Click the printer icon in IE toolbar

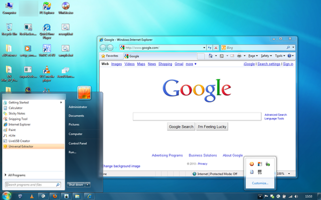tap(239, 55)
